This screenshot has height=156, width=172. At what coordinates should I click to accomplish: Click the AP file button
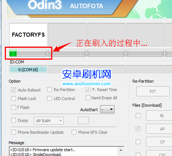[x=159, y=129]
